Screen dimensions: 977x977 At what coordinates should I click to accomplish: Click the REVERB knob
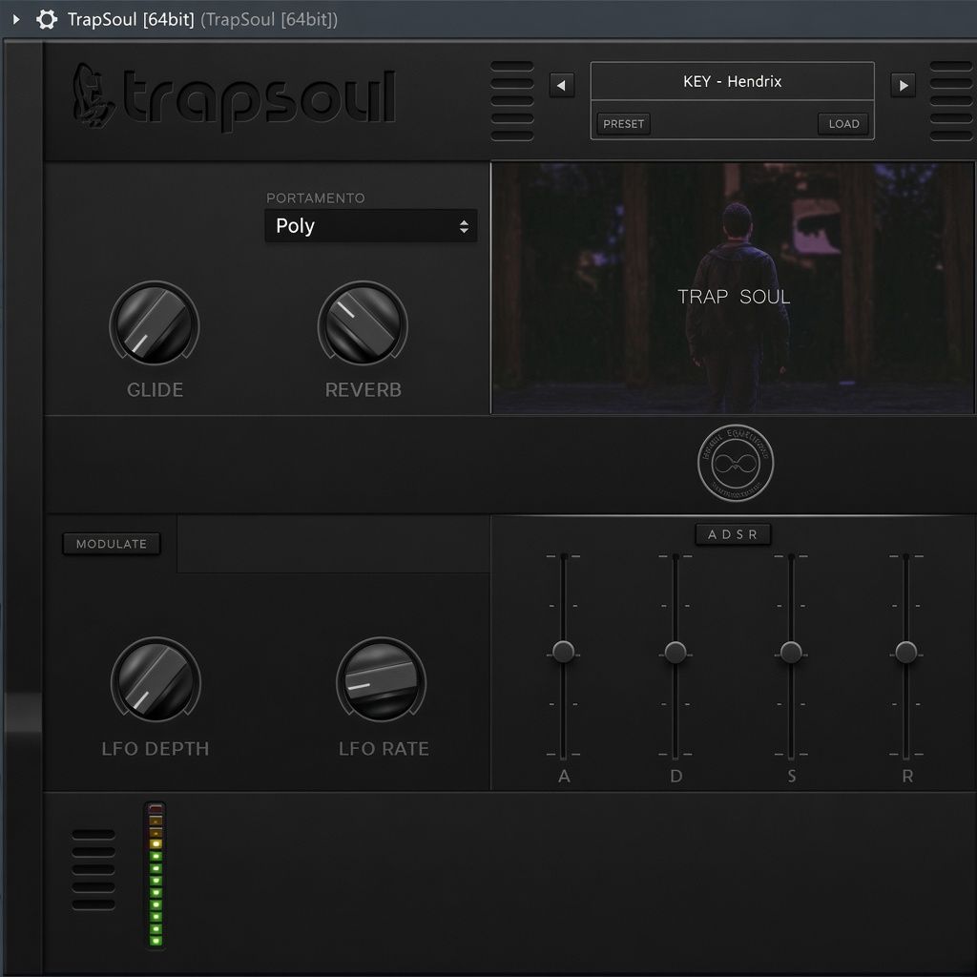(363, 322)
